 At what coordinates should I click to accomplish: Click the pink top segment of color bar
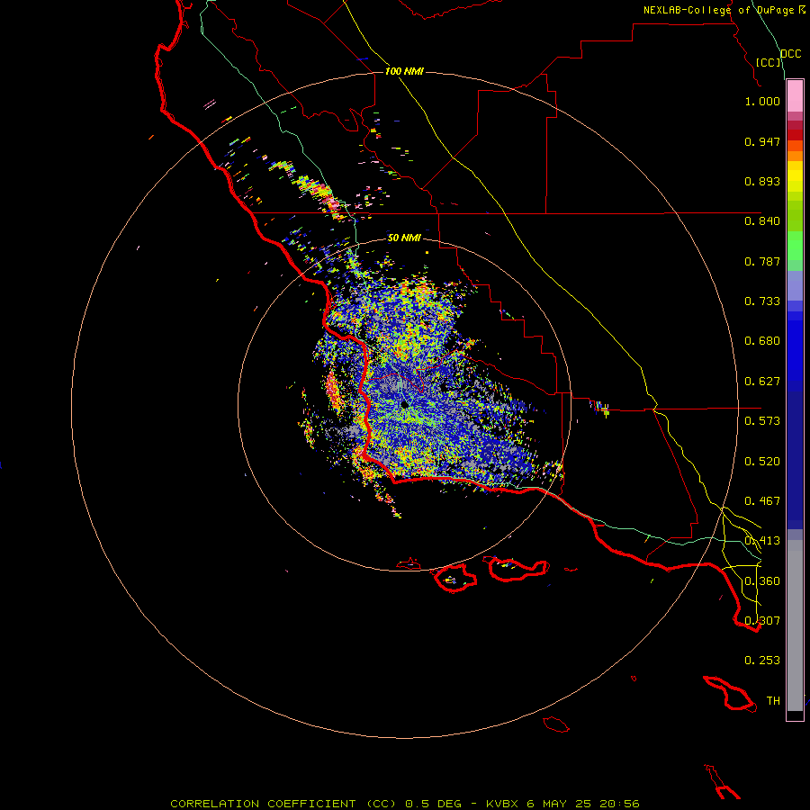[795, 96]
